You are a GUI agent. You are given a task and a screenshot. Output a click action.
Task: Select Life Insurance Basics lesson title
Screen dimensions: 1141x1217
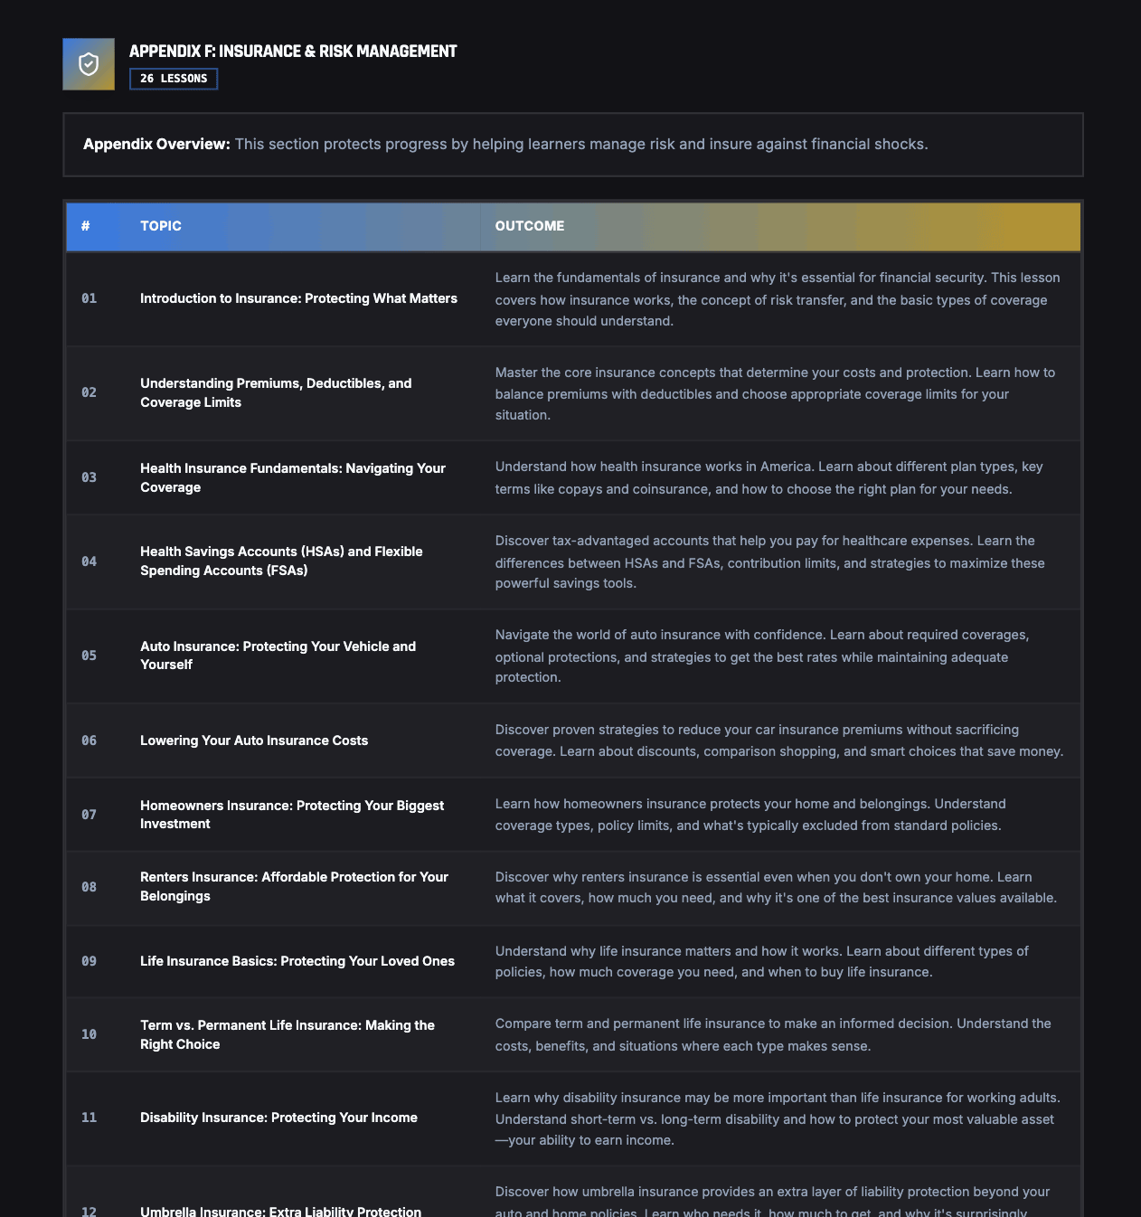click(x=297, y=961)
